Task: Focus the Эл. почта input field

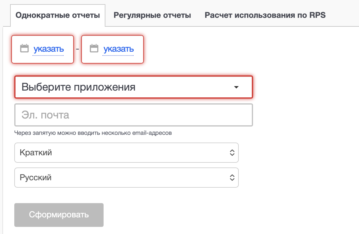Action: (134, 115)
